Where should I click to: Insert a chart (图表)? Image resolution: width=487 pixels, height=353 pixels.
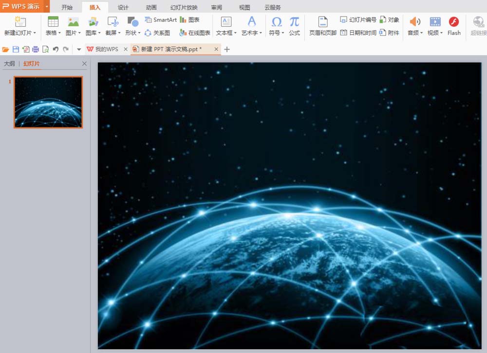189,20
